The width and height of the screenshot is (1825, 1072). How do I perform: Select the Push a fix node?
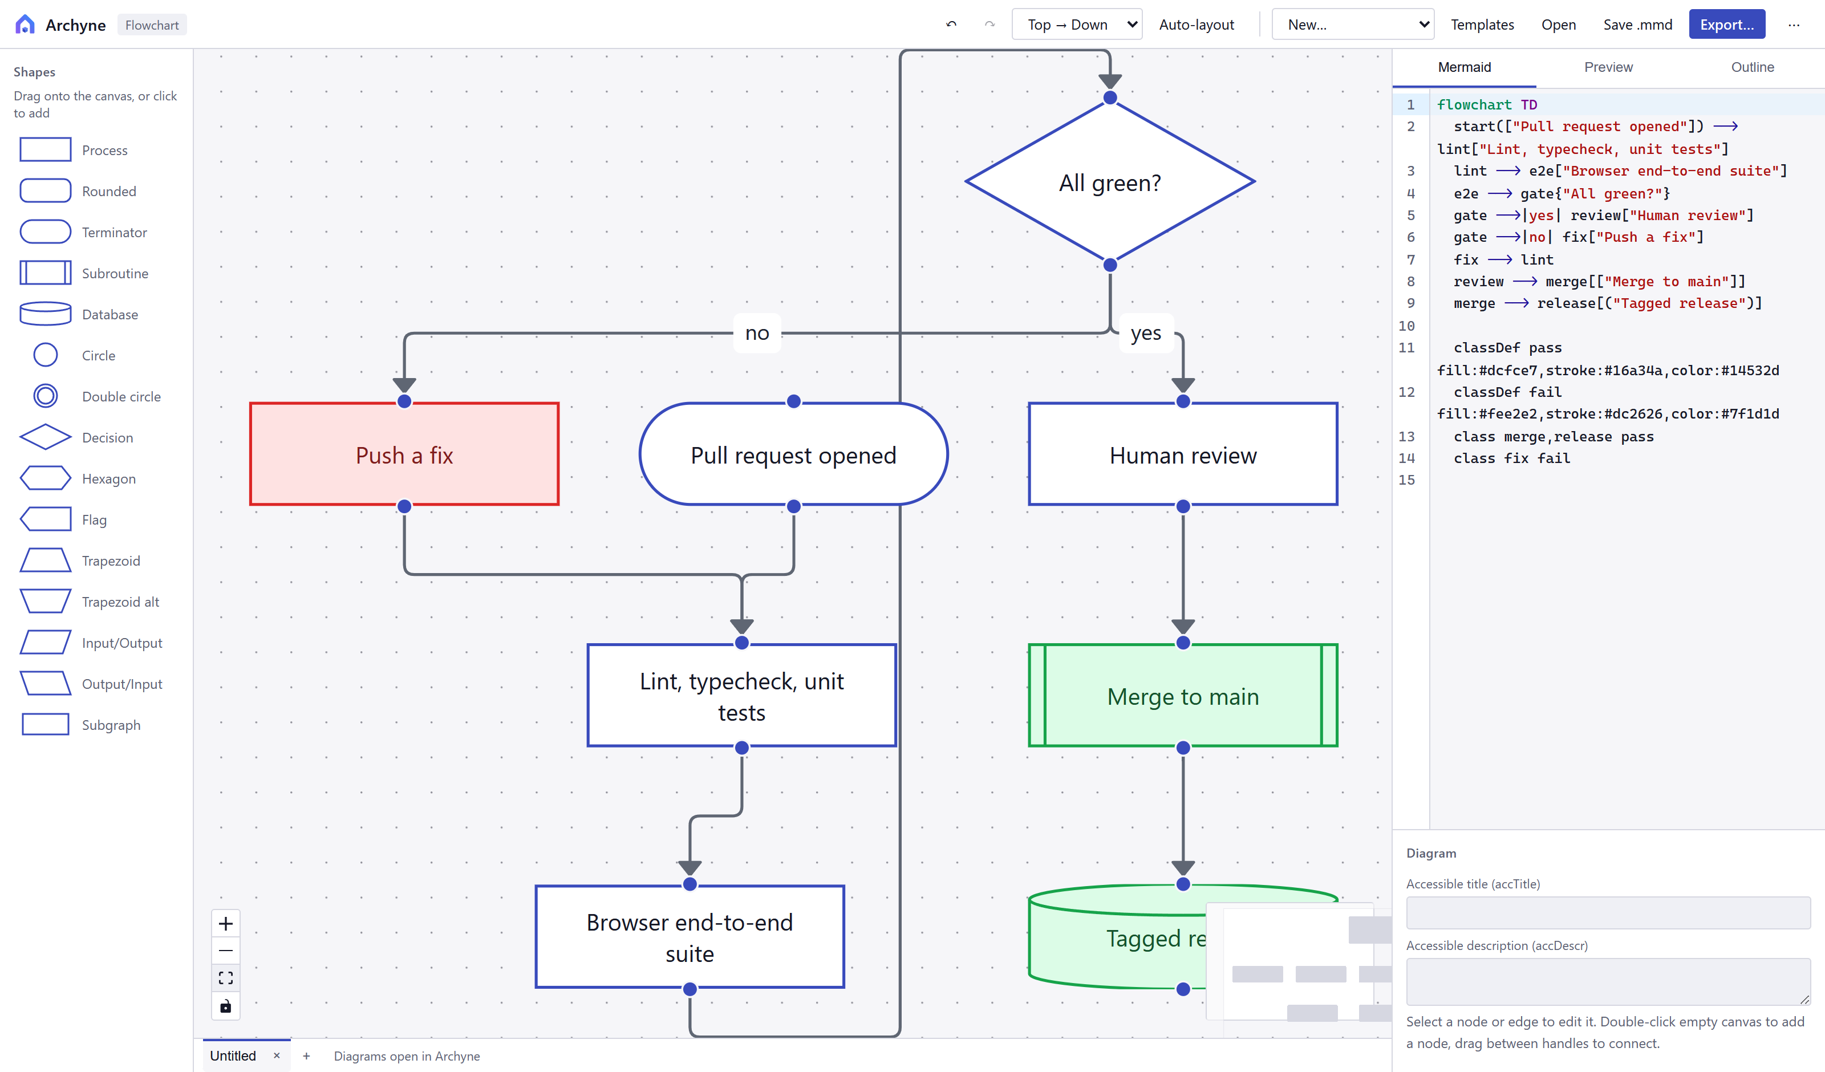(404, 455)
